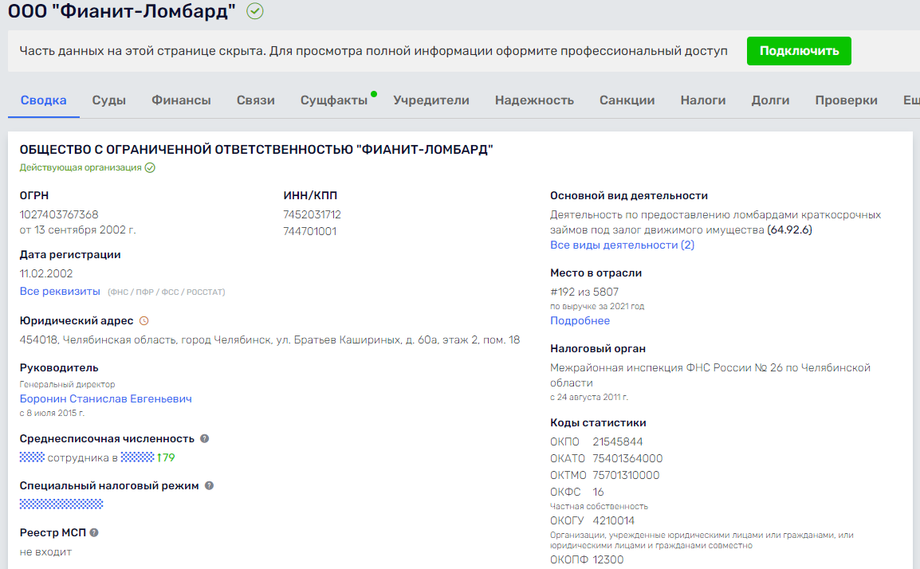Open the Финансы tab
The height and width of the screenshot is (569, 920).
click(181, 100)
